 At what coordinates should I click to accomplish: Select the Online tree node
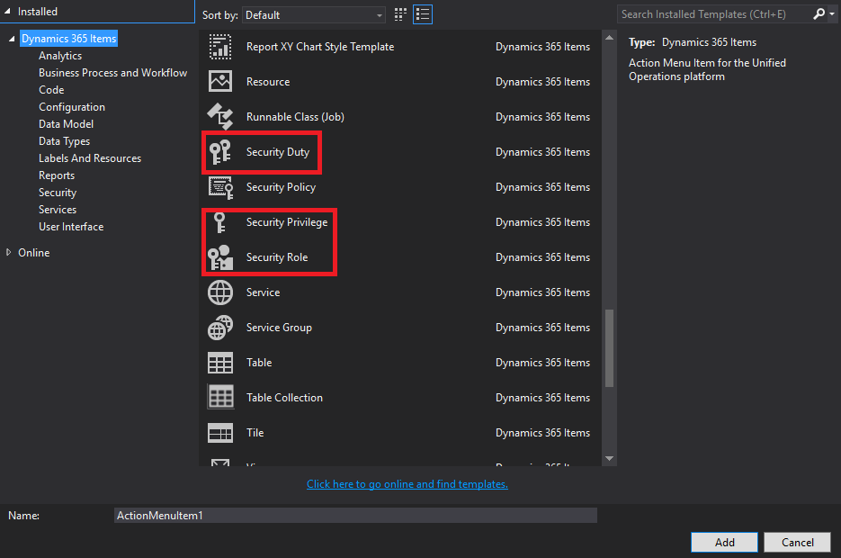pyautogui.click(x=34, y=253)
